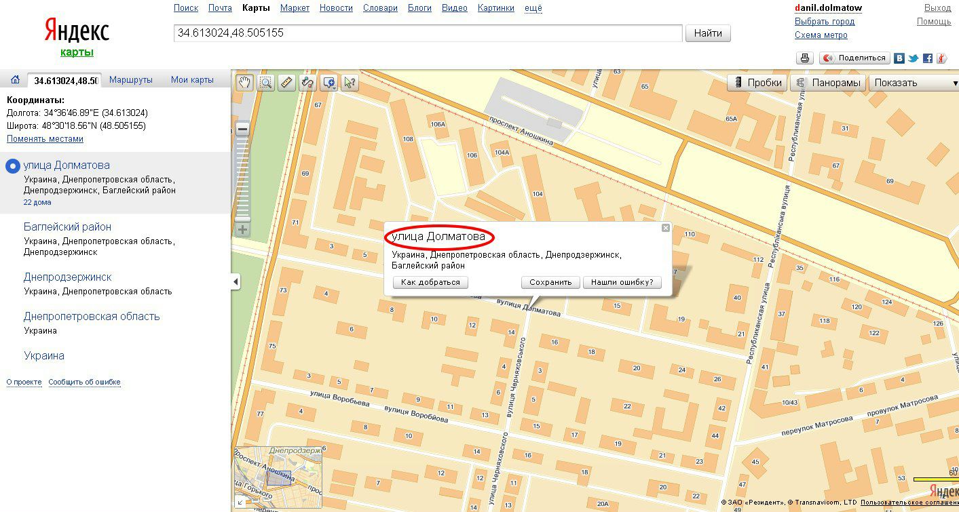Zoom in with the plus button
Screen dimensions: 959x512
coord(242,229)
